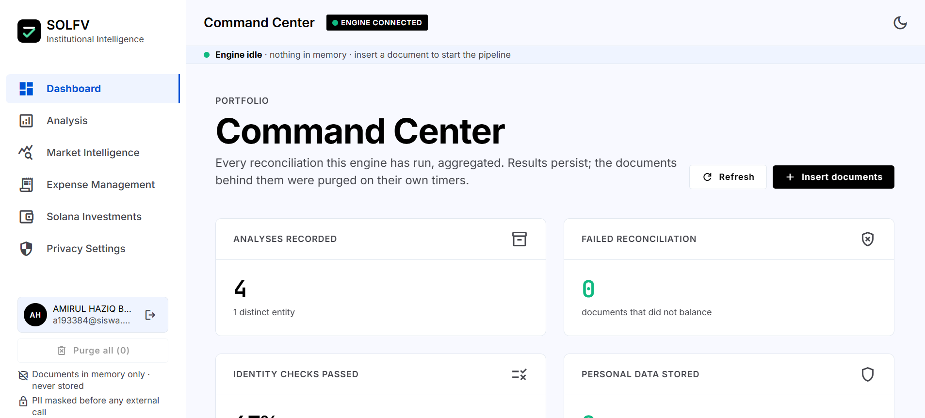Click the PORTFOLIO section label

pyautogui.click(x=242, y=101)
